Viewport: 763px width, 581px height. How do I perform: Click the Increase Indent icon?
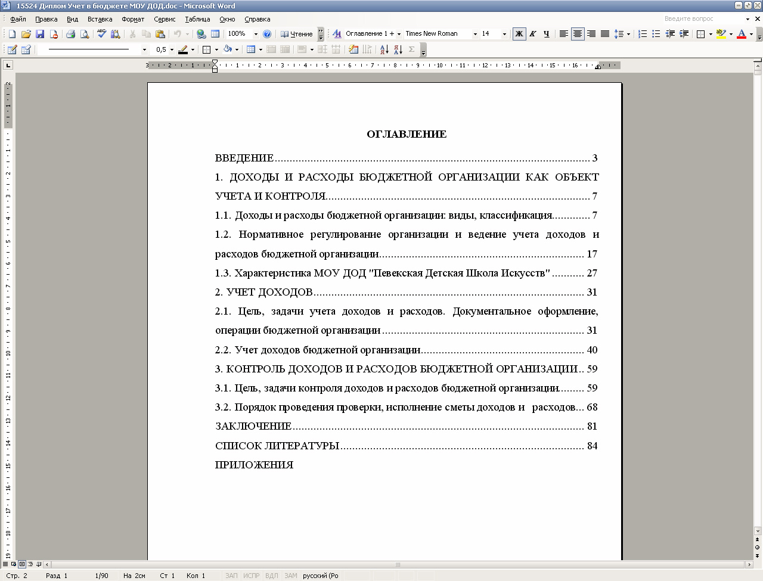(x=684, y=34)
